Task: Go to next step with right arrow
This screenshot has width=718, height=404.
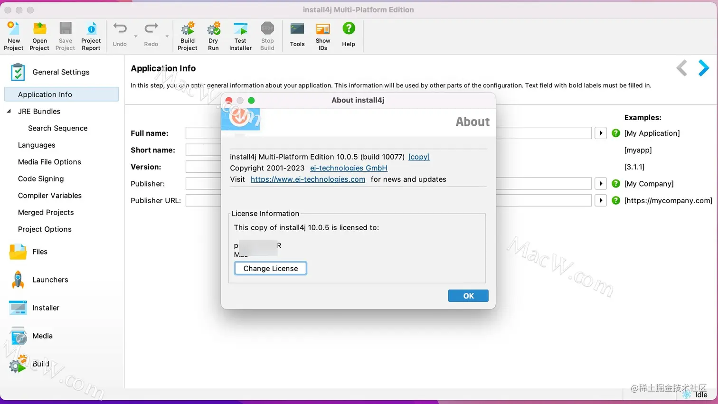Action: 704,68
